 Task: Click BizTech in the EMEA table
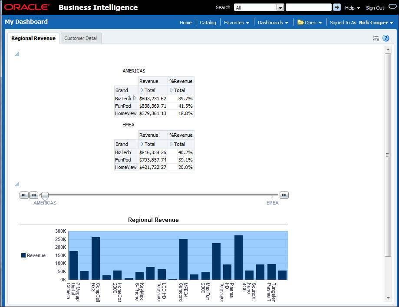click(x=123, y=152)
